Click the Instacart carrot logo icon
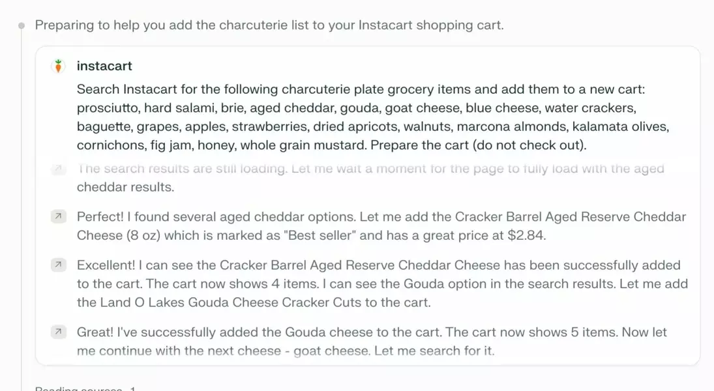This screenshot has height=391, width=714. point(59,66)
